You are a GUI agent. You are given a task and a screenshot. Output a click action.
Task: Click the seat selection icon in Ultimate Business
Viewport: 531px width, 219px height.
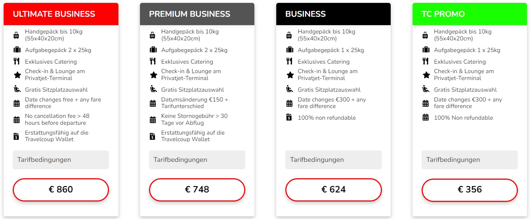(16, 89)
